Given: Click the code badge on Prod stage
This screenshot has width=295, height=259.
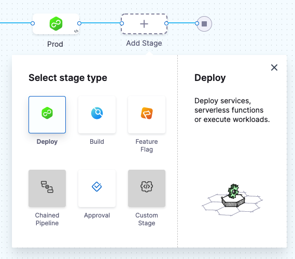Looking at the screenshot, I should tap(76, 31).
